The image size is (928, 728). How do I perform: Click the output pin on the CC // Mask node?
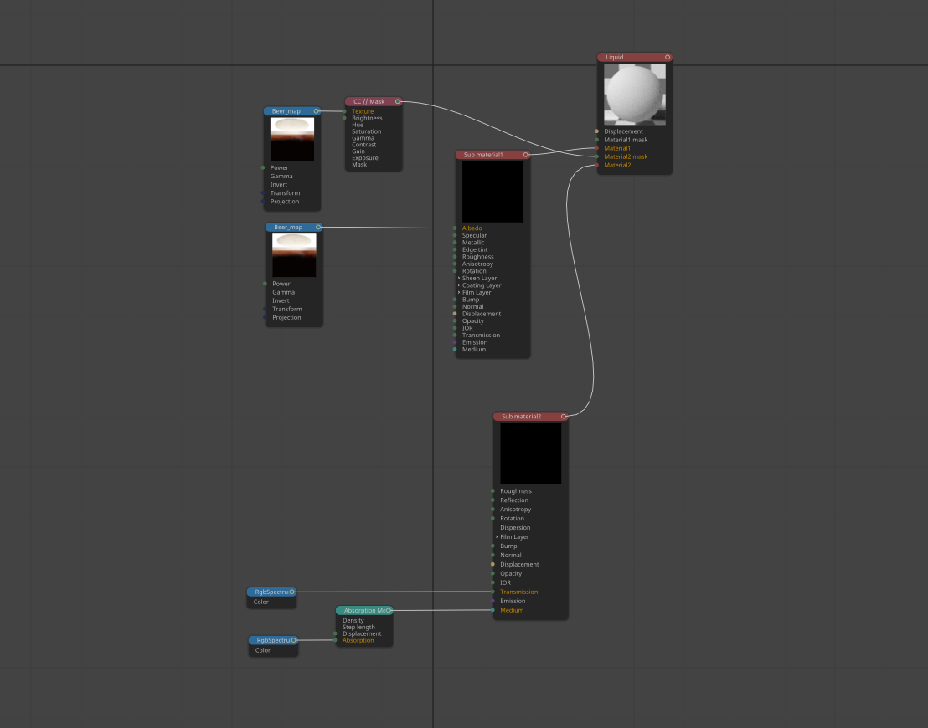[398, 102]
